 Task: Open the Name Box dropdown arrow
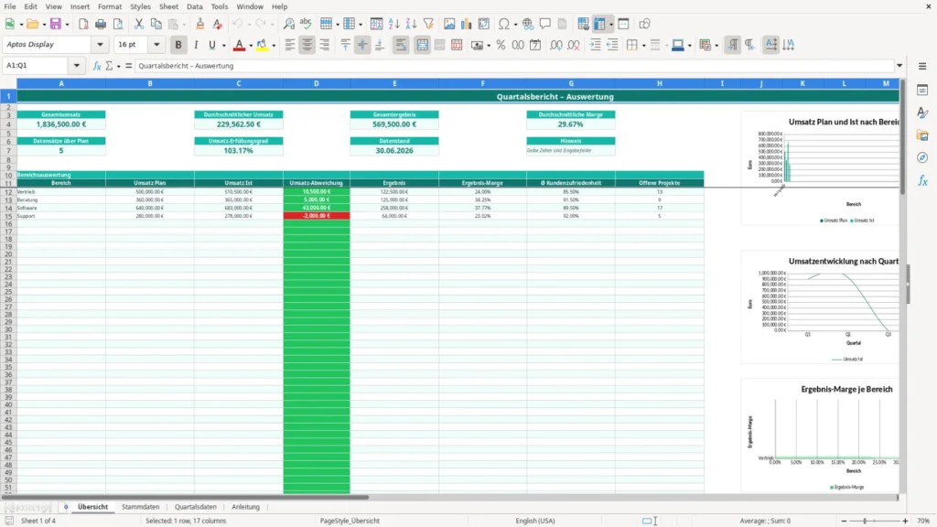point(77,66)
